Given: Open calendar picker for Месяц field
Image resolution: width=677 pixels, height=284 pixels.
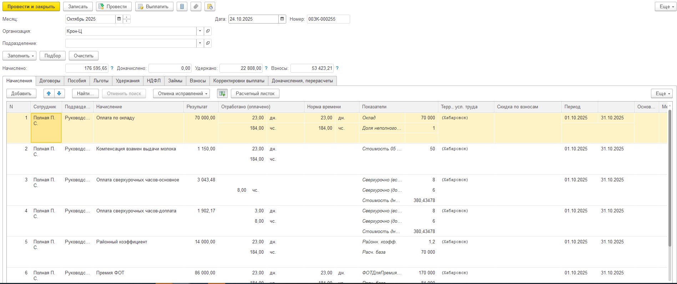Looking at the screenshot, I should click(119, 19).
